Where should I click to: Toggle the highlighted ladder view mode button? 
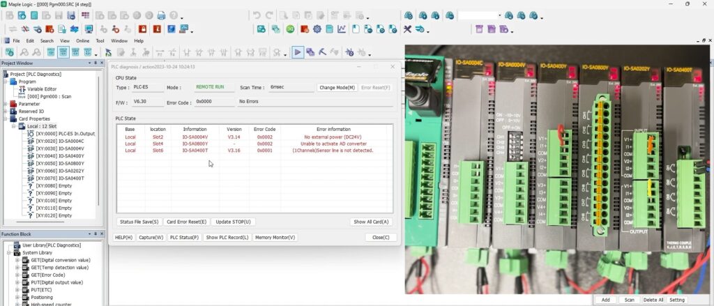(63, 52)
